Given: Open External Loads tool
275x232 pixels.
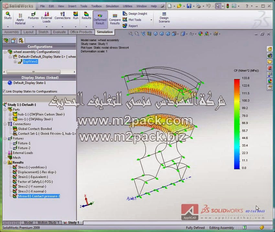Looking at the screenshot, I should pyautogui.click(x=47, y=17).
